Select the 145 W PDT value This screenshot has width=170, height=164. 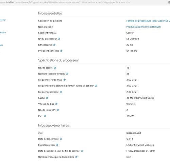pos(130,116)
